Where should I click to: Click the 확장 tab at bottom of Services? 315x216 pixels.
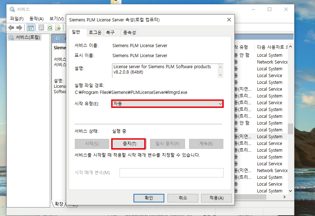click(59, 204)
